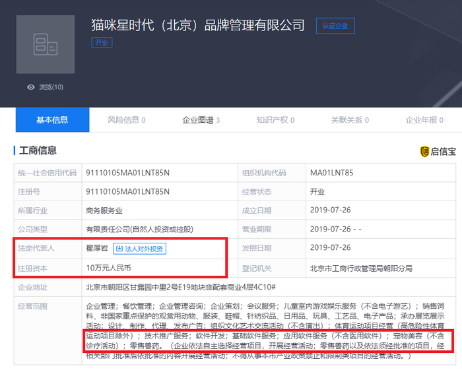Viewport: 462px width, 376px height.
Task: Click the 成立日期 label cell
Action: tap(272, 210)
